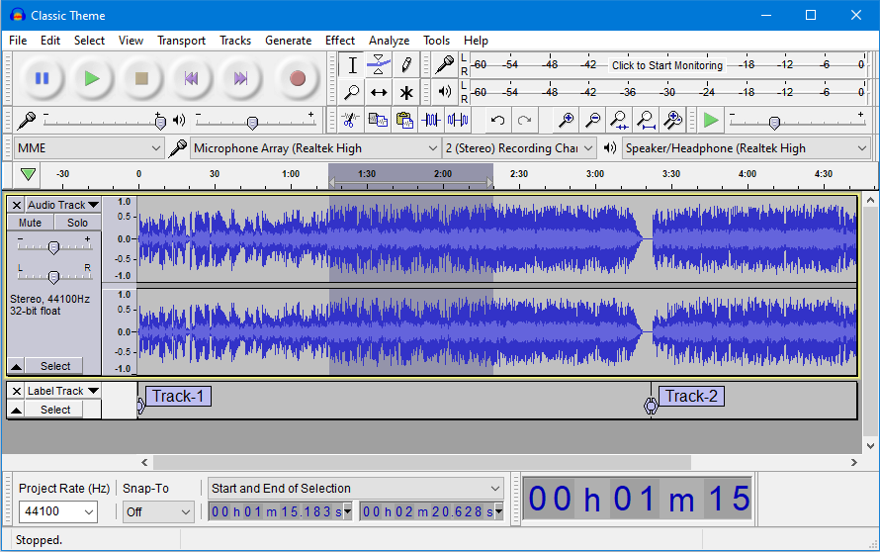The image size is (880, 552).
Task: Select the Draw pencil tool
Action: 406,64
